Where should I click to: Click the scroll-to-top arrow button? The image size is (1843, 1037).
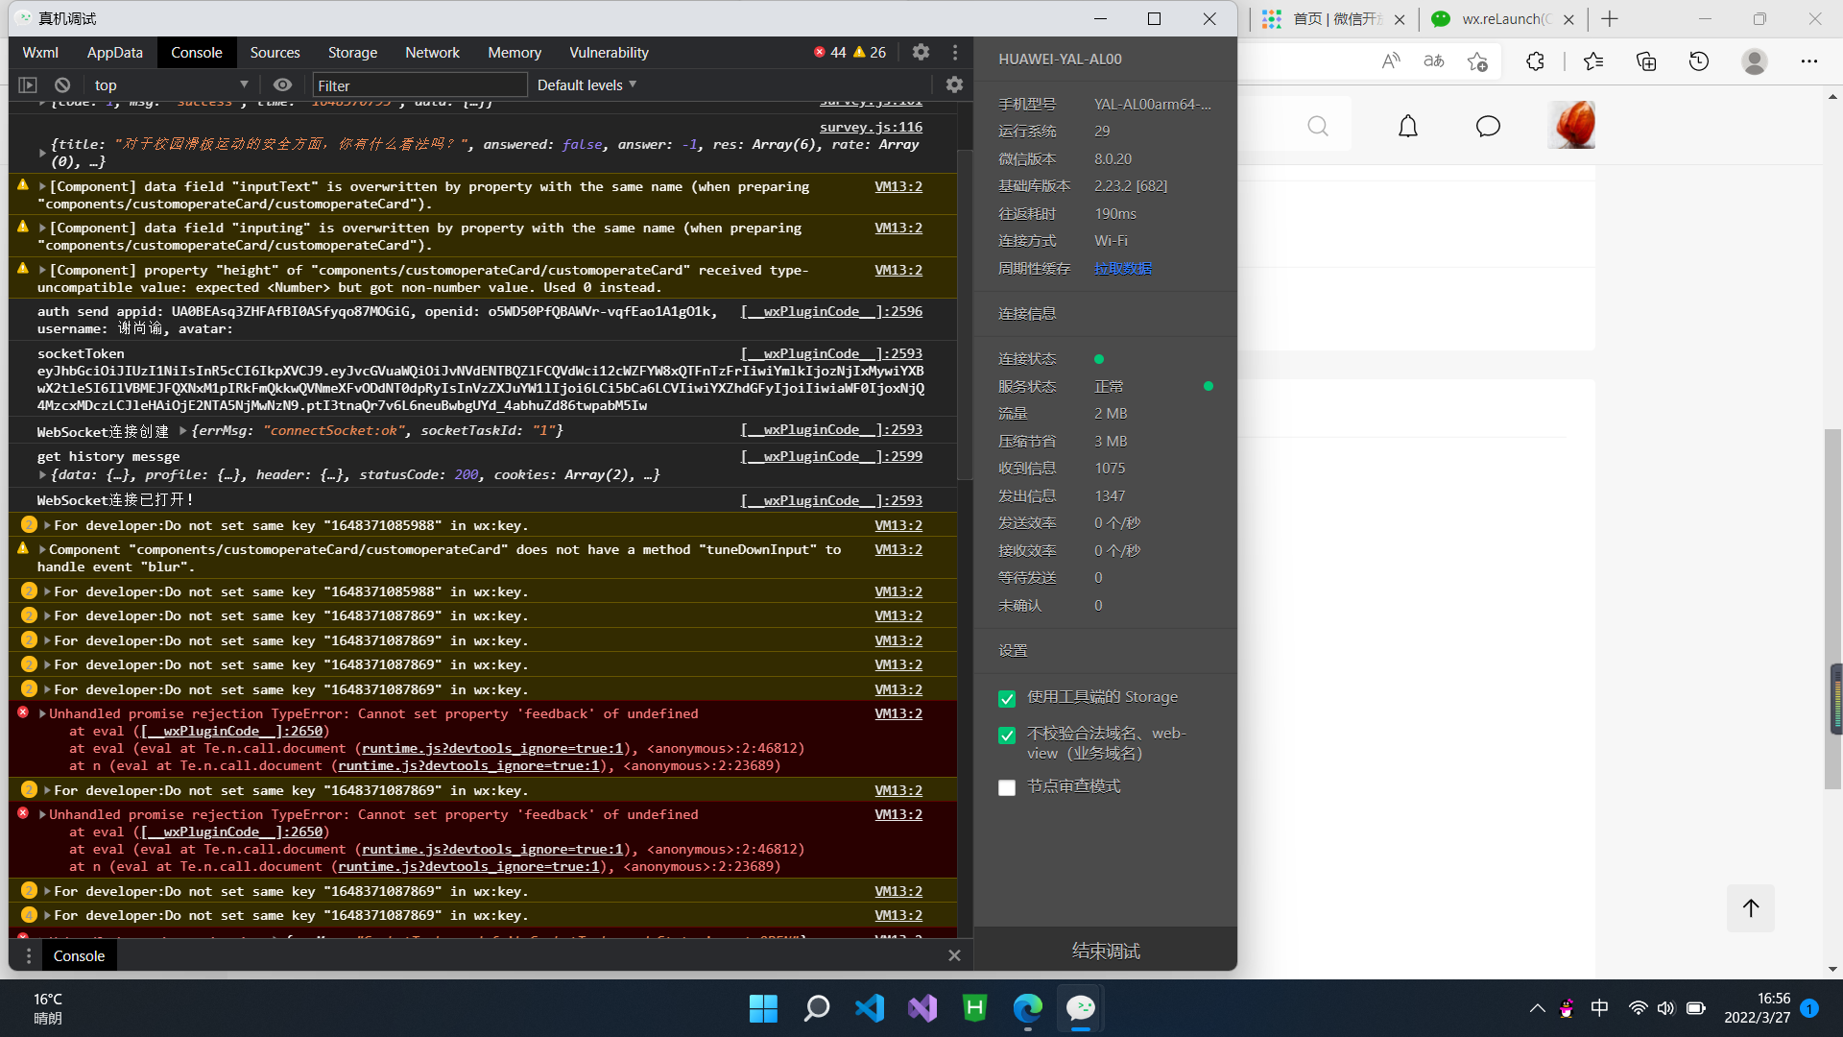[x=1751, y=908]
